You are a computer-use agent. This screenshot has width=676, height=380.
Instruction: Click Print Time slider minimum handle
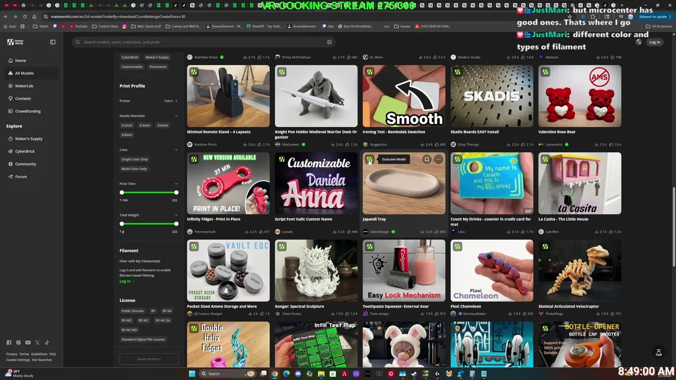click(122, 193)
